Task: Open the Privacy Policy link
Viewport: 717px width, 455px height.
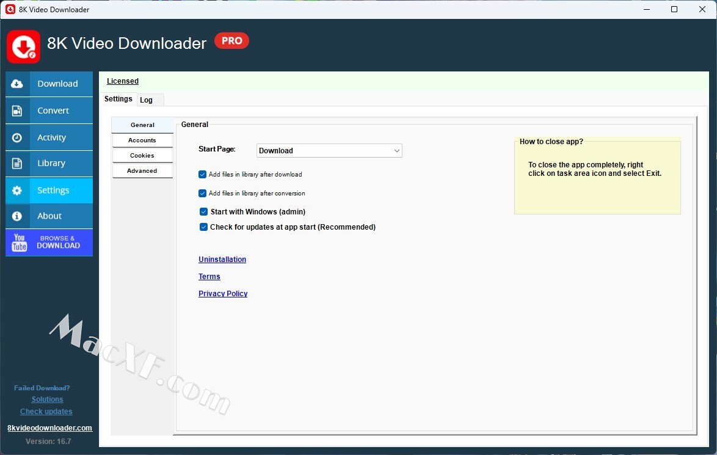Action: click(x=223, y=294)
